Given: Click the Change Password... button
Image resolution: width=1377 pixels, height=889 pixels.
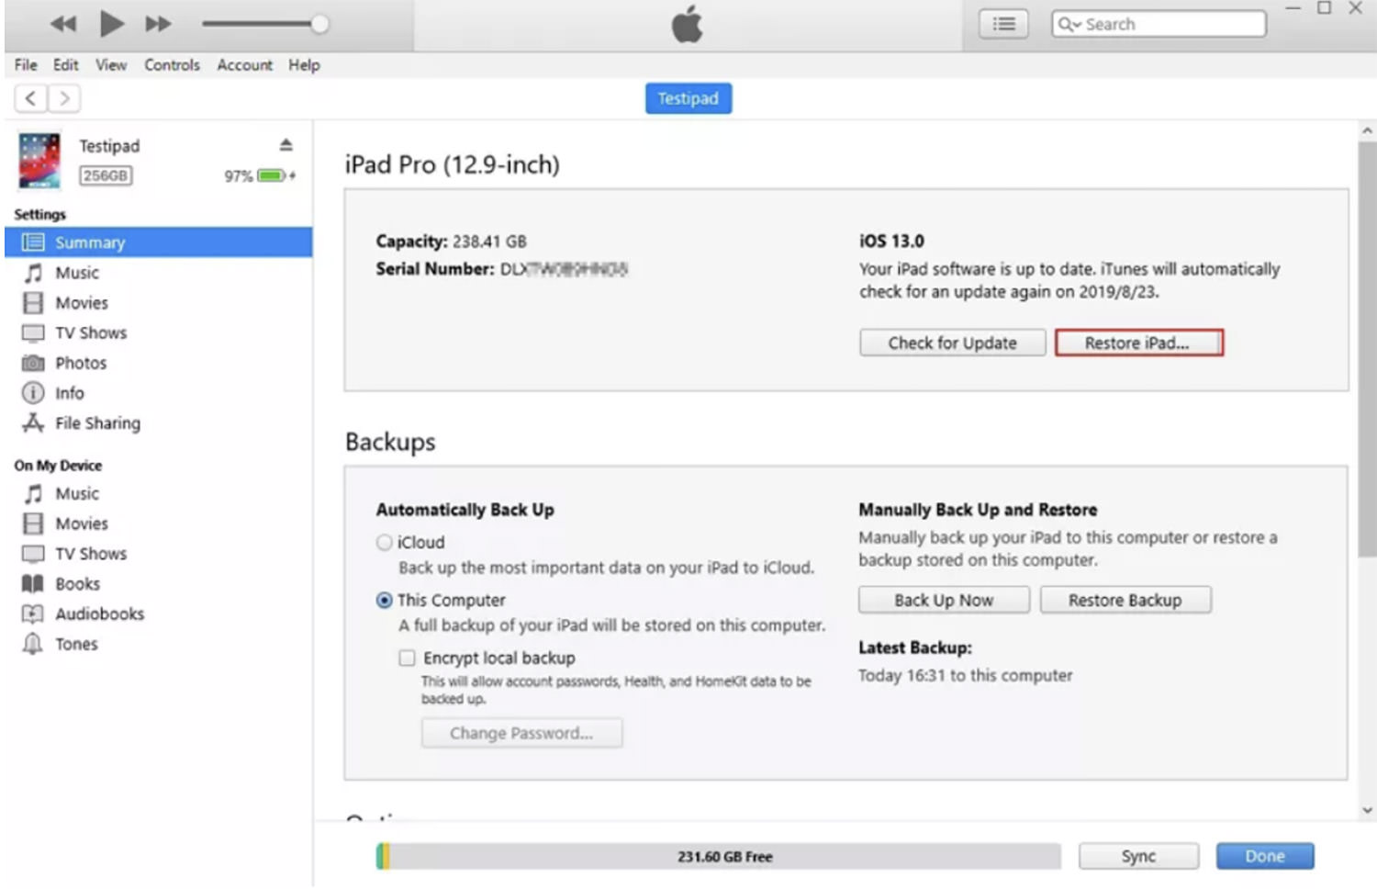Looking at the screenshot, I should tap(521, 733).
